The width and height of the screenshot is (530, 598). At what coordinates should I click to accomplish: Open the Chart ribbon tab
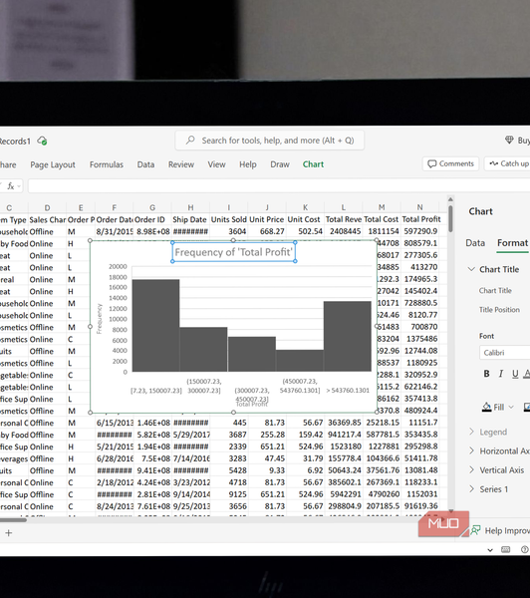tap(313, 164)
